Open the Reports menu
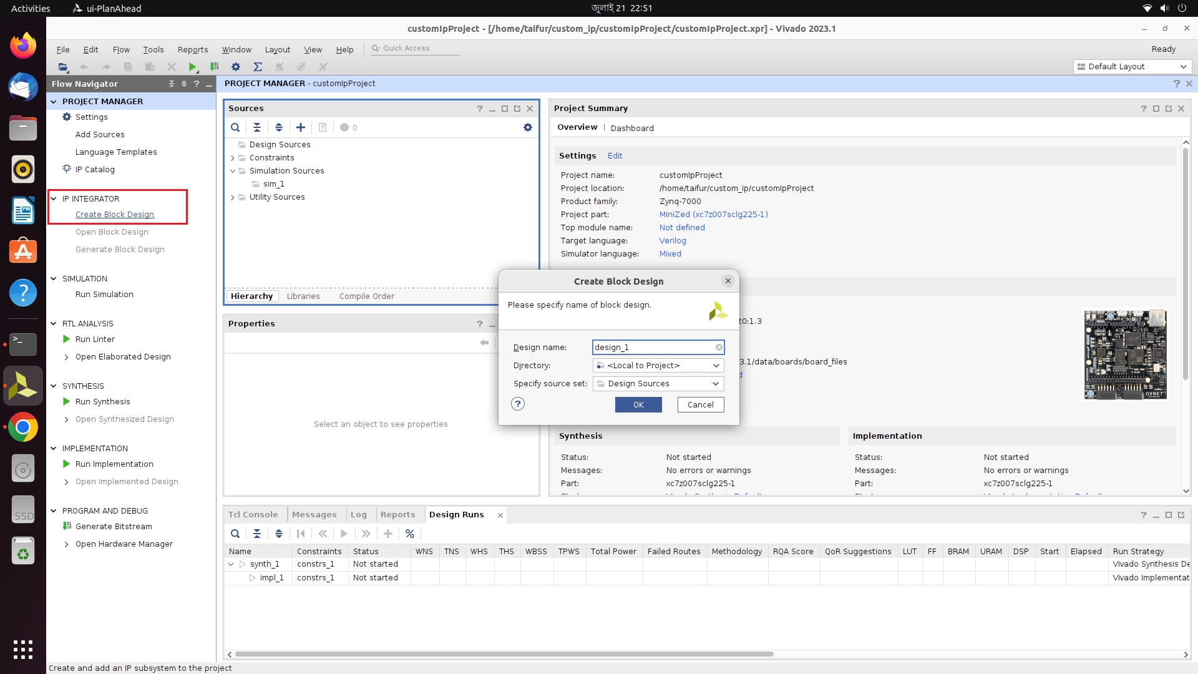This screenshot has height=674, width=1198. (x=192, y=49)
